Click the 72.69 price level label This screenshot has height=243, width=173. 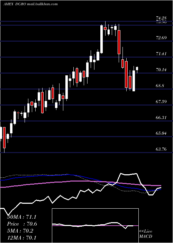(162, 37)
